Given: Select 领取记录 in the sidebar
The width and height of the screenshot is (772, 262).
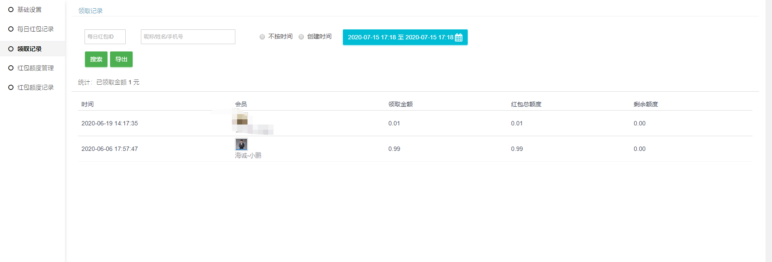Looking at the screenshot, I should point(29,49).
